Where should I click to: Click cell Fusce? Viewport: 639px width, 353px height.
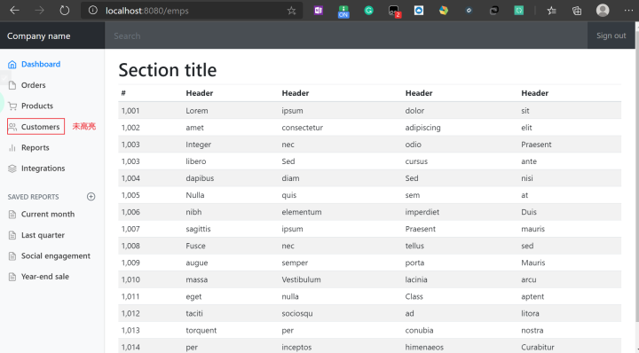[x=195, y=246]
